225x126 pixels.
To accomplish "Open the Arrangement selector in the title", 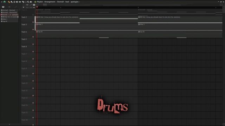I will click(50, 2).
